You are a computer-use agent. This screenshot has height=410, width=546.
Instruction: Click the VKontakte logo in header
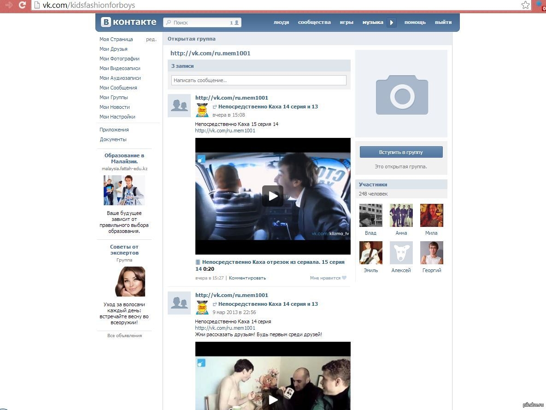click(x=129, y=22)
